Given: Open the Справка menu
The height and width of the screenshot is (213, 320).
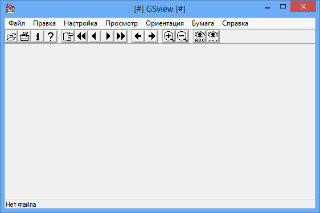Looking at the screenshot, I should pos(235,23).
